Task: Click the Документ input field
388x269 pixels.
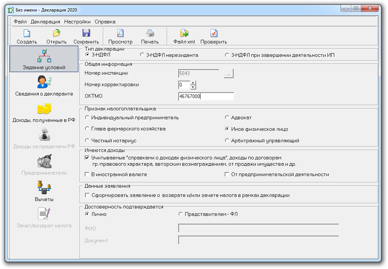Action: 258,240
